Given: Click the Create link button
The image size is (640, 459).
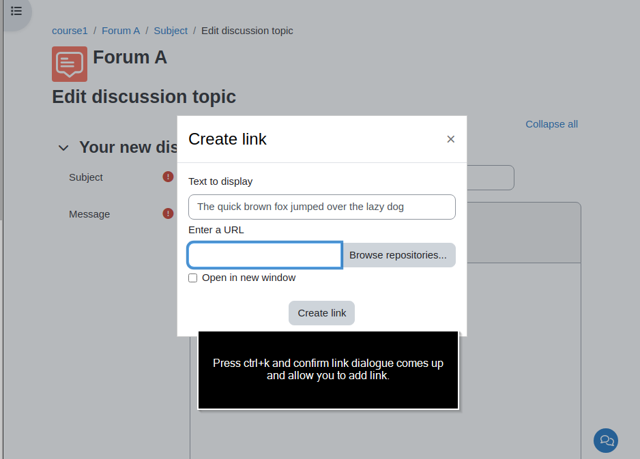Looking at the screenshot, I should (x=321, y=313).
